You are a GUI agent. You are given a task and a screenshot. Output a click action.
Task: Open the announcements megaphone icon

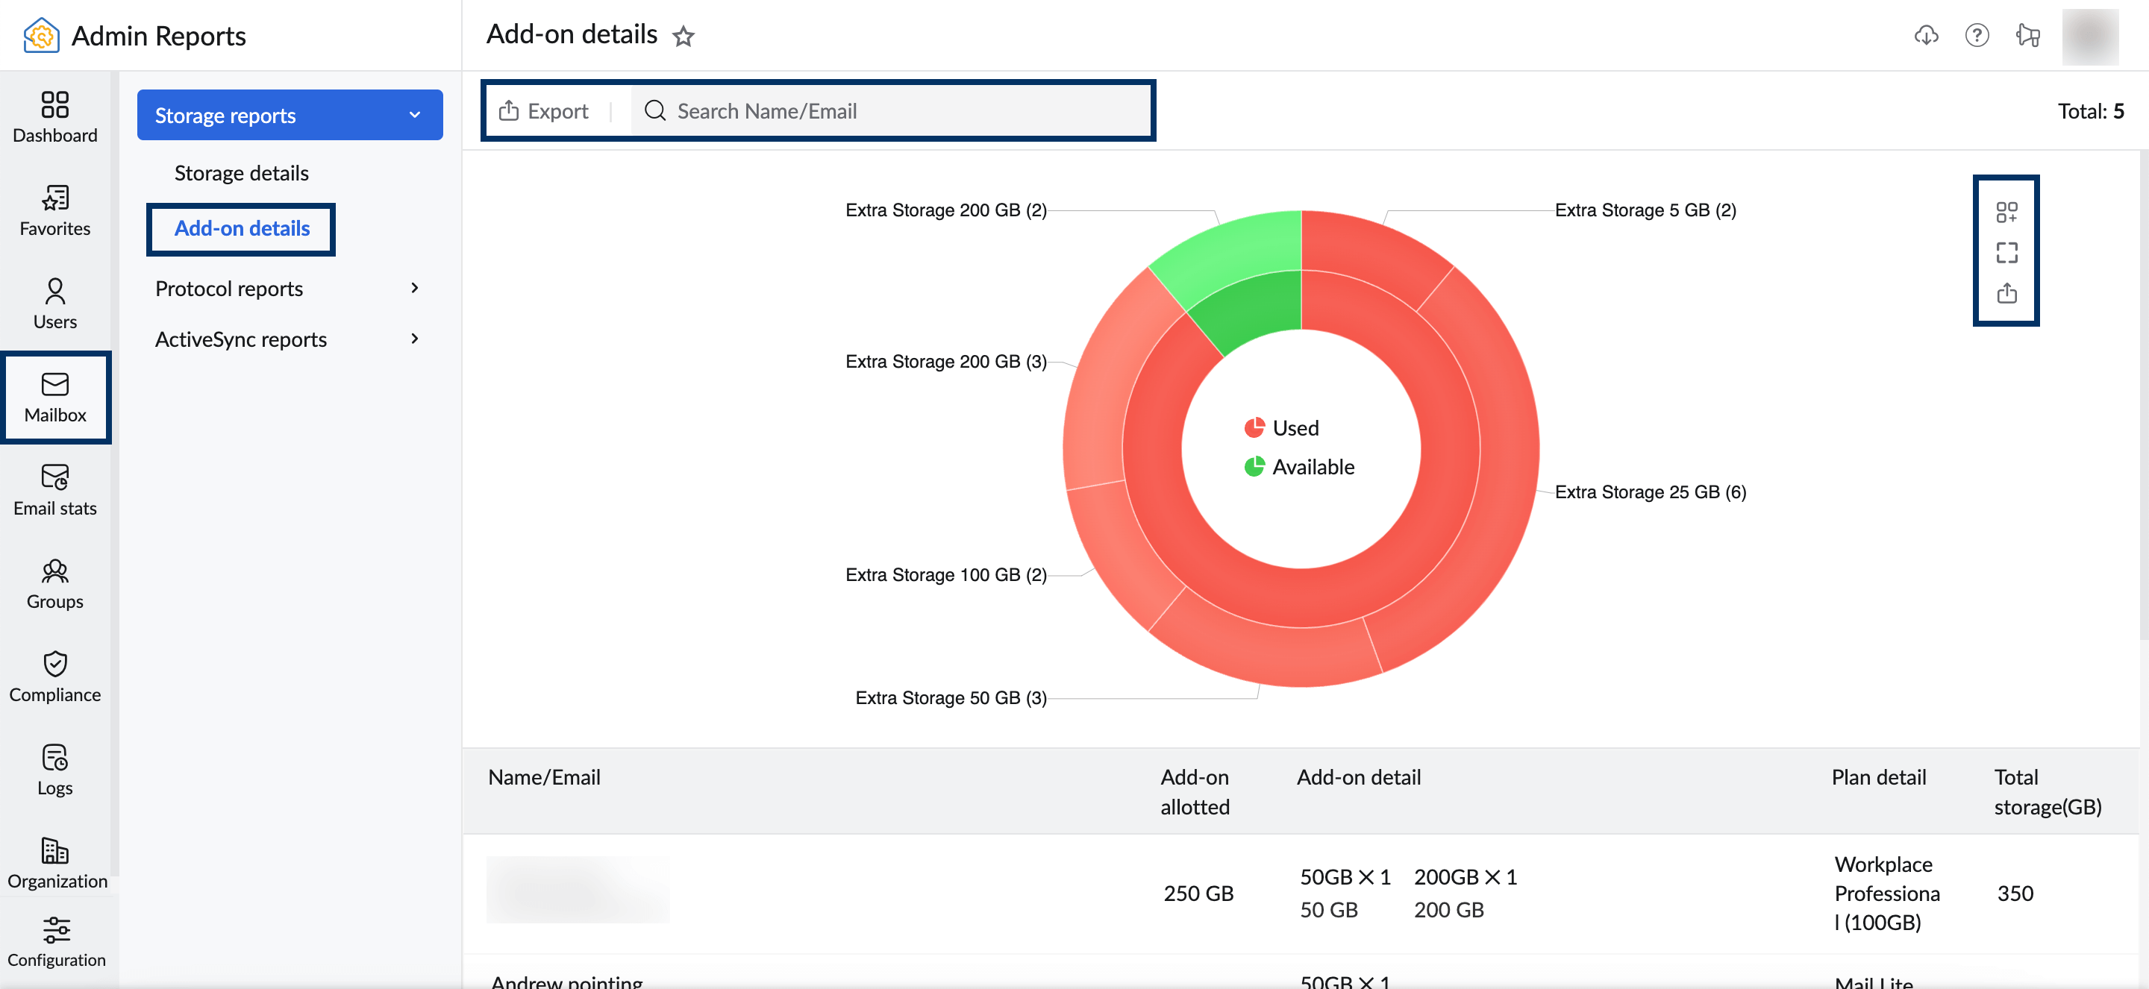(x=2029, y=35)
